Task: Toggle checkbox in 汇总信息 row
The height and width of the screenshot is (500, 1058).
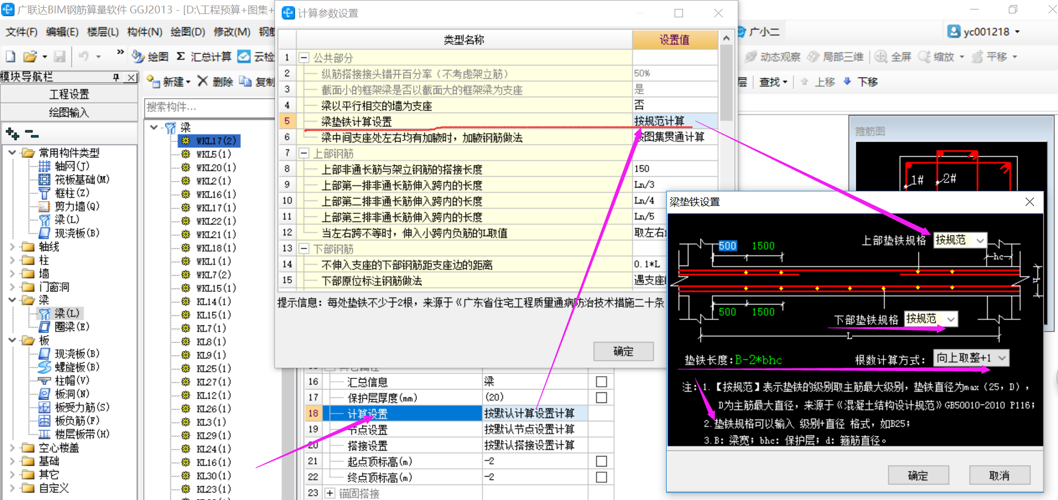Action: 601,382
